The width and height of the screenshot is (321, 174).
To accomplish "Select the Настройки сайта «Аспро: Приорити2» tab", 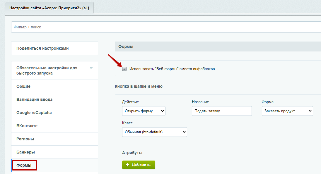I will coord(49,8).
